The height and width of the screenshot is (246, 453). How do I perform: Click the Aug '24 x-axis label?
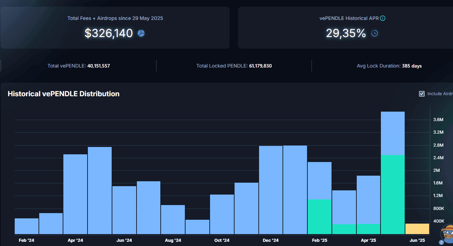coord(173,240)
